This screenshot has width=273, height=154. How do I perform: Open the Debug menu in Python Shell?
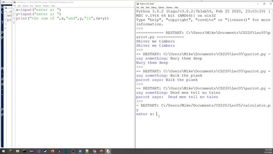pos(154,7)
